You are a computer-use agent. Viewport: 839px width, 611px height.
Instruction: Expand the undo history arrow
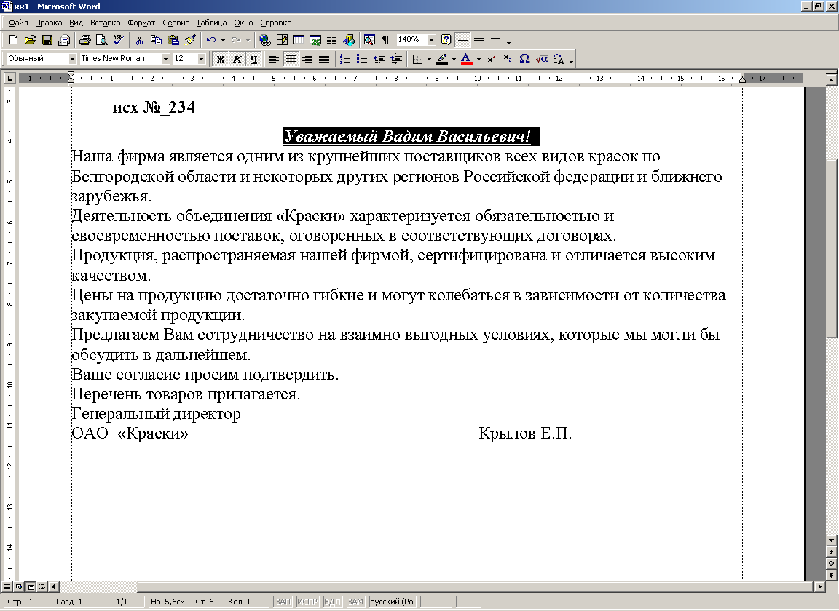click(223, 39)
